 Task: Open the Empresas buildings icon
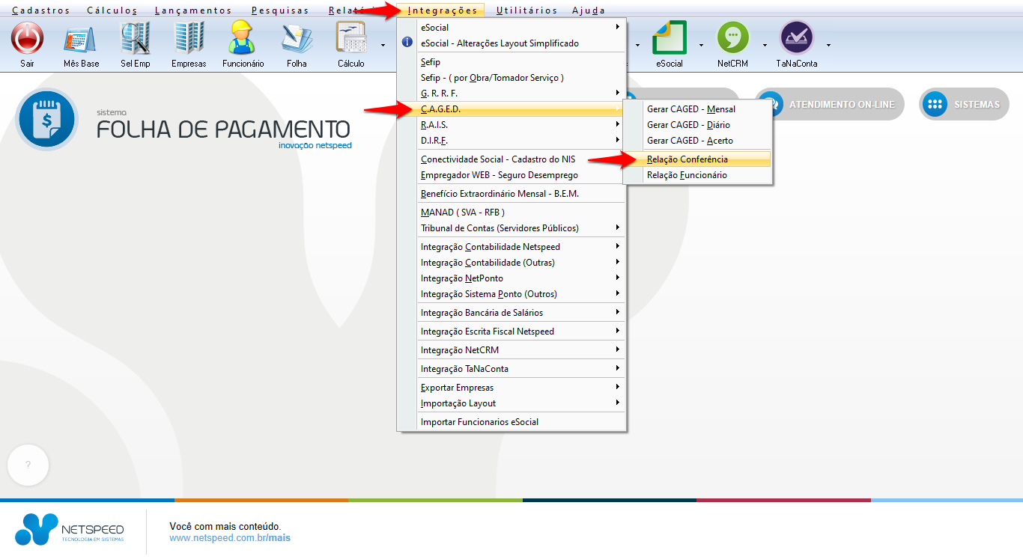(189, 37)
